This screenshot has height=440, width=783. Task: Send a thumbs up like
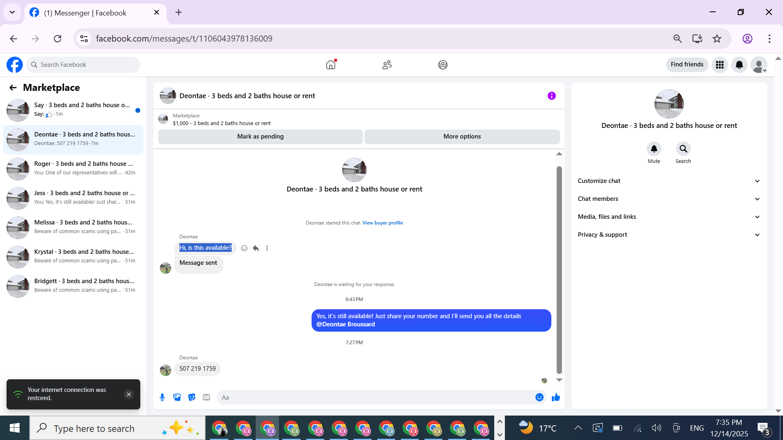click(555, 397)
